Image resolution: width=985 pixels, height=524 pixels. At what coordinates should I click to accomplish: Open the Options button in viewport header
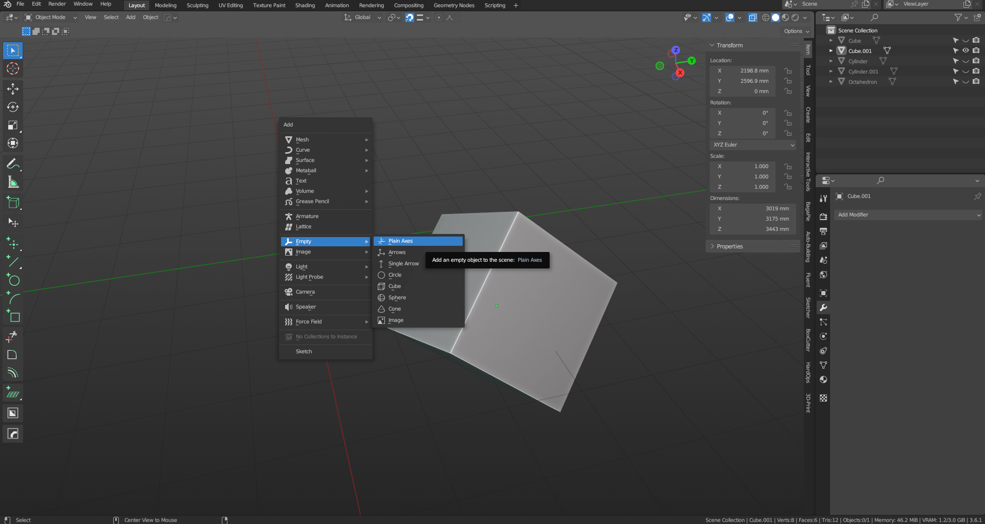tap(796, 31)
